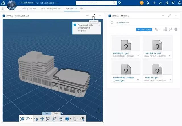Select the Rotate tool in 3DPlay
Image resolution: width=182 pixels, height=126 pixels.
click(36, 119)
